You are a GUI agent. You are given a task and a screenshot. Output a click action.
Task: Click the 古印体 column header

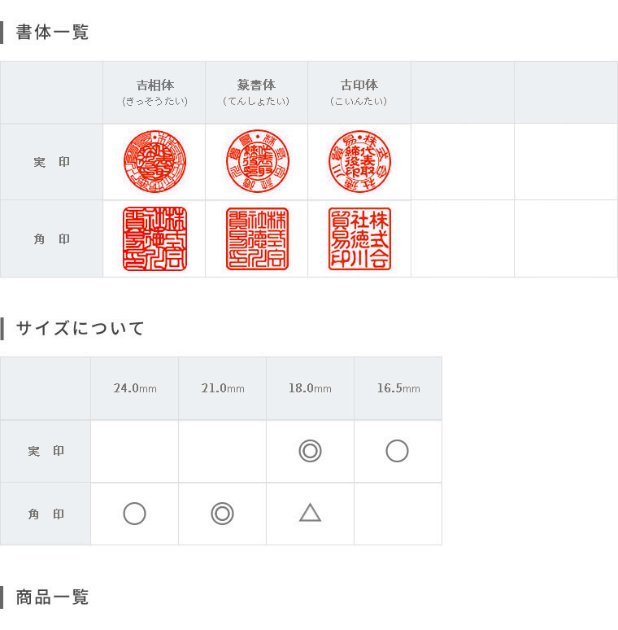click(359, 93)
